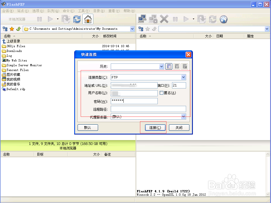
Task: Click the delete history entry icon button
Action: (x=185, y=67)
